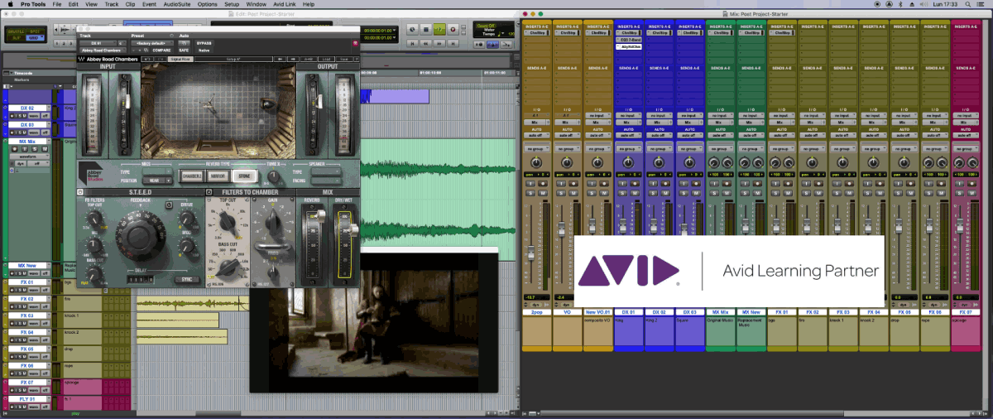993x419 pixels.
Task: Go to the next preset with the right arrow
Action: (291, 60)
